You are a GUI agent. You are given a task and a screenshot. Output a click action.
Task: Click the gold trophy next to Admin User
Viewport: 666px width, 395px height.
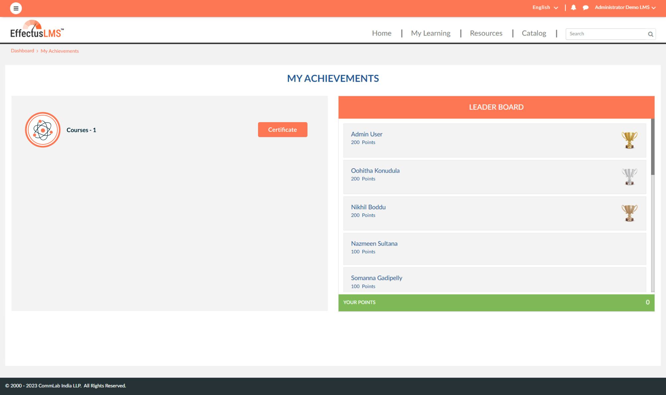(x=628, y=140)
